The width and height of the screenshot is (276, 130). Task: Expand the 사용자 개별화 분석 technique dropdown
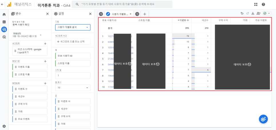coord(73,27)
